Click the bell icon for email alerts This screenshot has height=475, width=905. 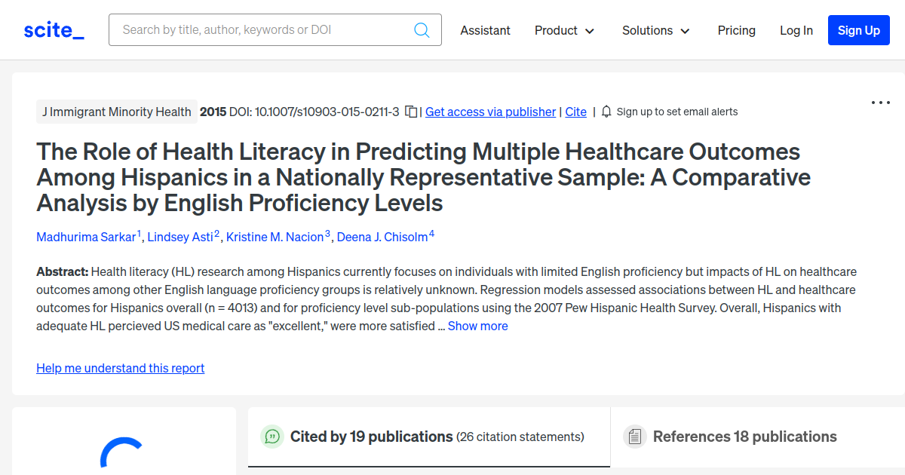[x=606, y=112]
